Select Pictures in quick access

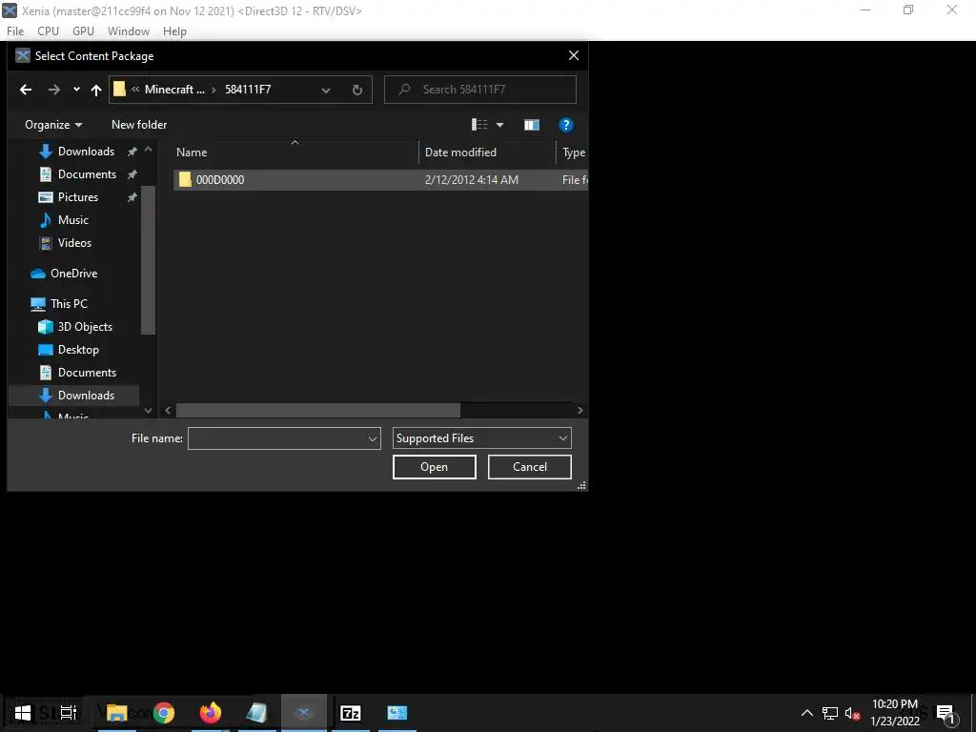(x=78, y=197)
